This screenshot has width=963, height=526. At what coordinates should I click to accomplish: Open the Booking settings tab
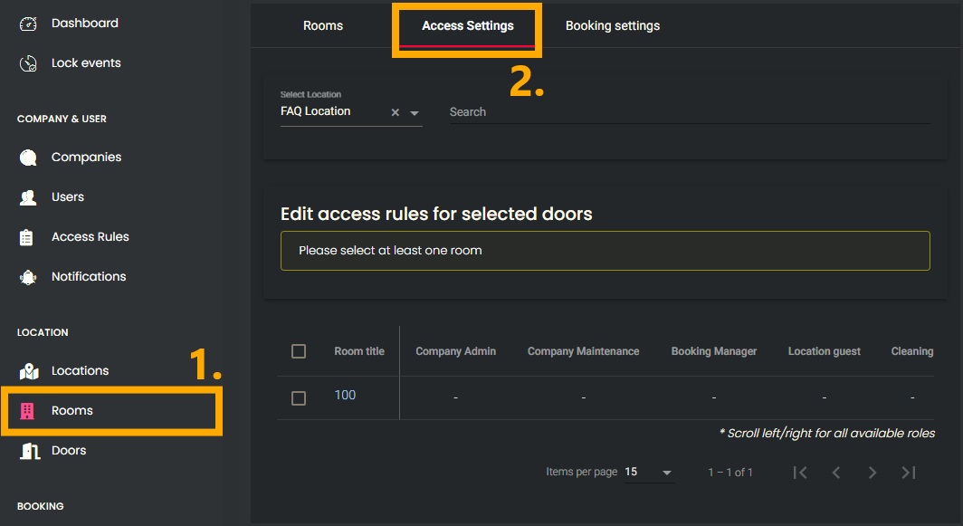(x=613, y=25)
